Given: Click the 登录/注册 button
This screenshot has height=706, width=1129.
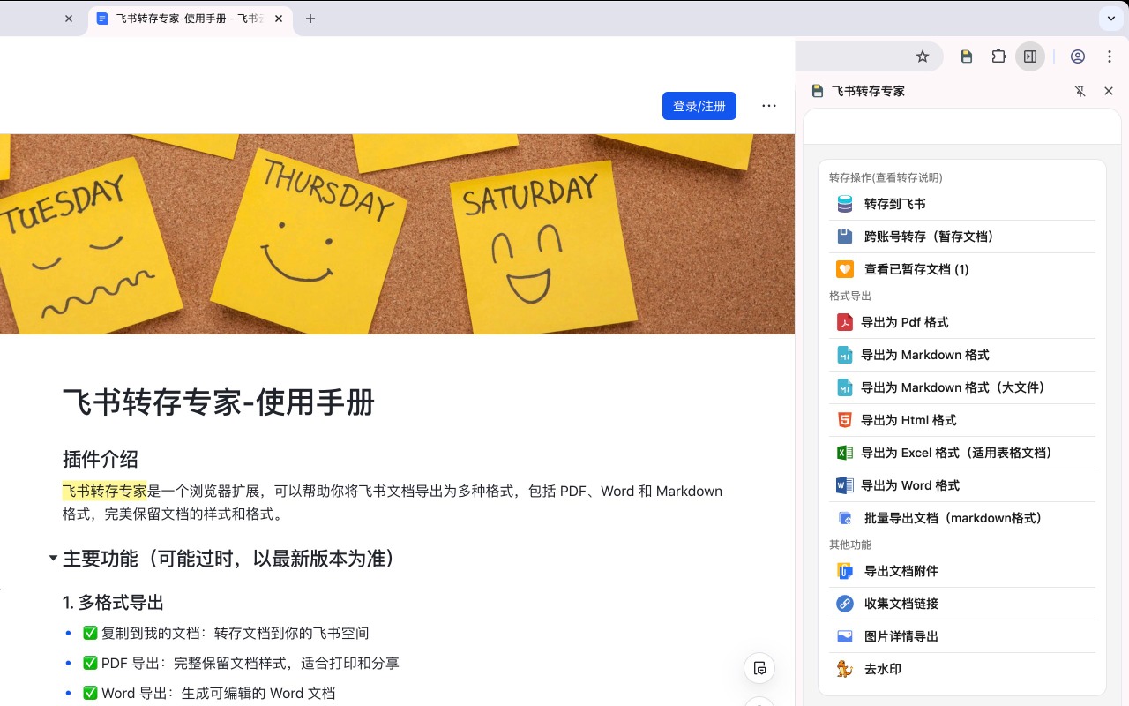Looking at the screenshot, I should pos(699,106).
